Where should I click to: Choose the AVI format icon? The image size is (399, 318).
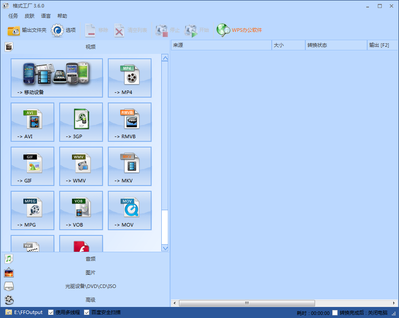pos(32,122)
